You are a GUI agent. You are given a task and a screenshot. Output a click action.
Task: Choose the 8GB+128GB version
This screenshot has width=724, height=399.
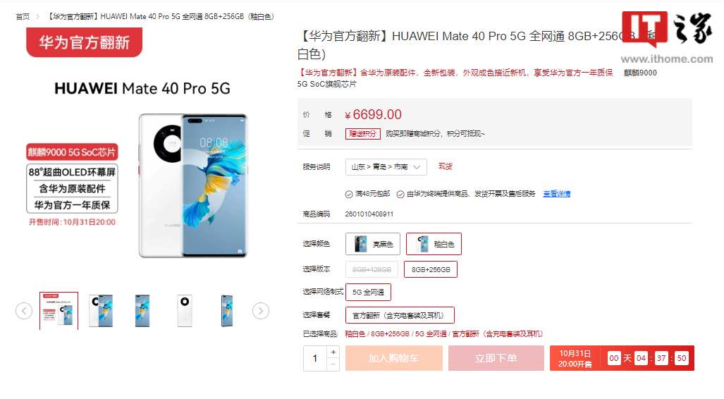372,269
